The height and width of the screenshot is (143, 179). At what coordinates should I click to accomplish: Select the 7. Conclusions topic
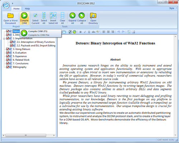pyautogui.click(x=20, y=63)
